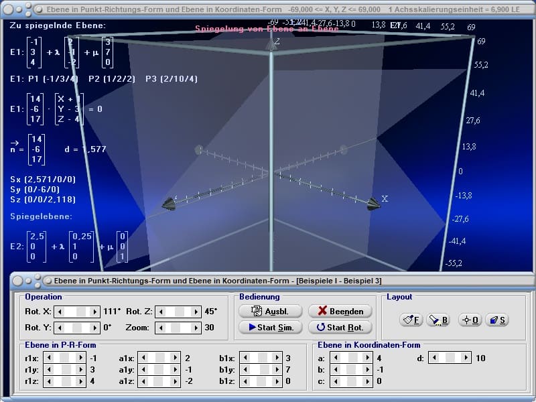Click 'P3 (2/10/4)' point text
The height and width of the screenshot is (402, 536).
tap(172, 79)
